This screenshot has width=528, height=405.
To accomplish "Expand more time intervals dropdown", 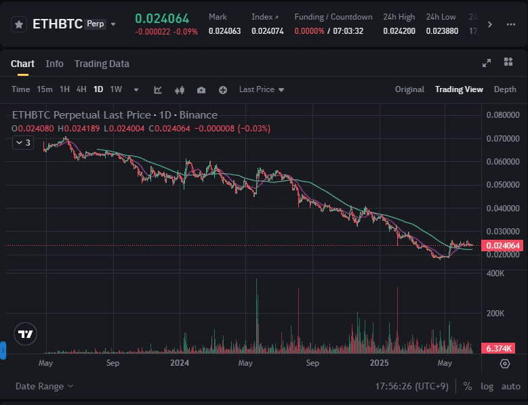I will 136,90.
